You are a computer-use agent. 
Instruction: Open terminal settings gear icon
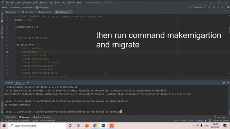click(x=224, y=83)
